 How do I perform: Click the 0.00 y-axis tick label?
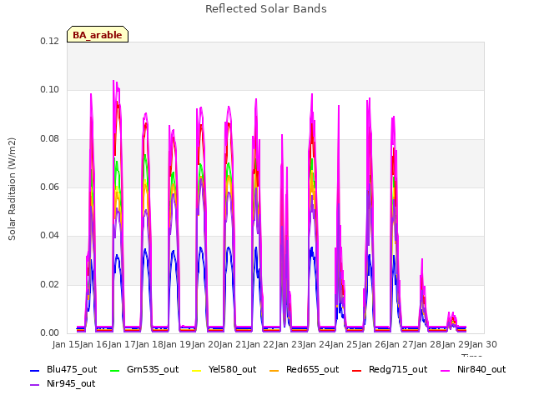point(49,332)
